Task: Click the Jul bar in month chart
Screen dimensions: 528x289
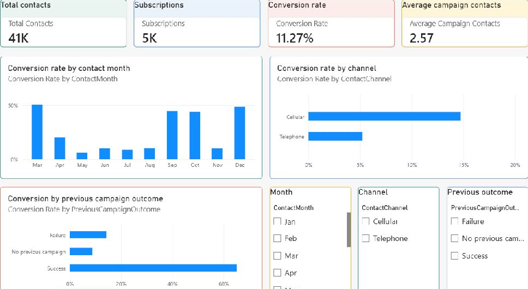Action: tap(127, 154)
